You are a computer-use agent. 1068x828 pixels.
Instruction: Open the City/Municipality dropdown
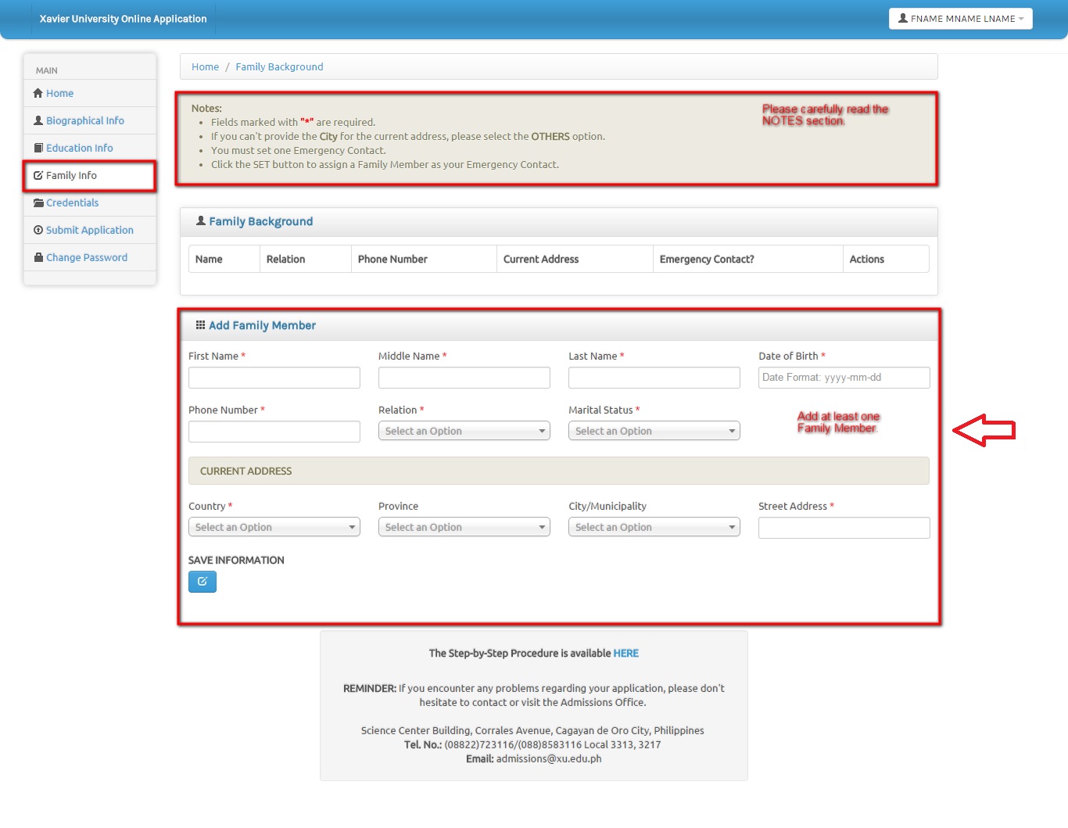click(654, 527)
